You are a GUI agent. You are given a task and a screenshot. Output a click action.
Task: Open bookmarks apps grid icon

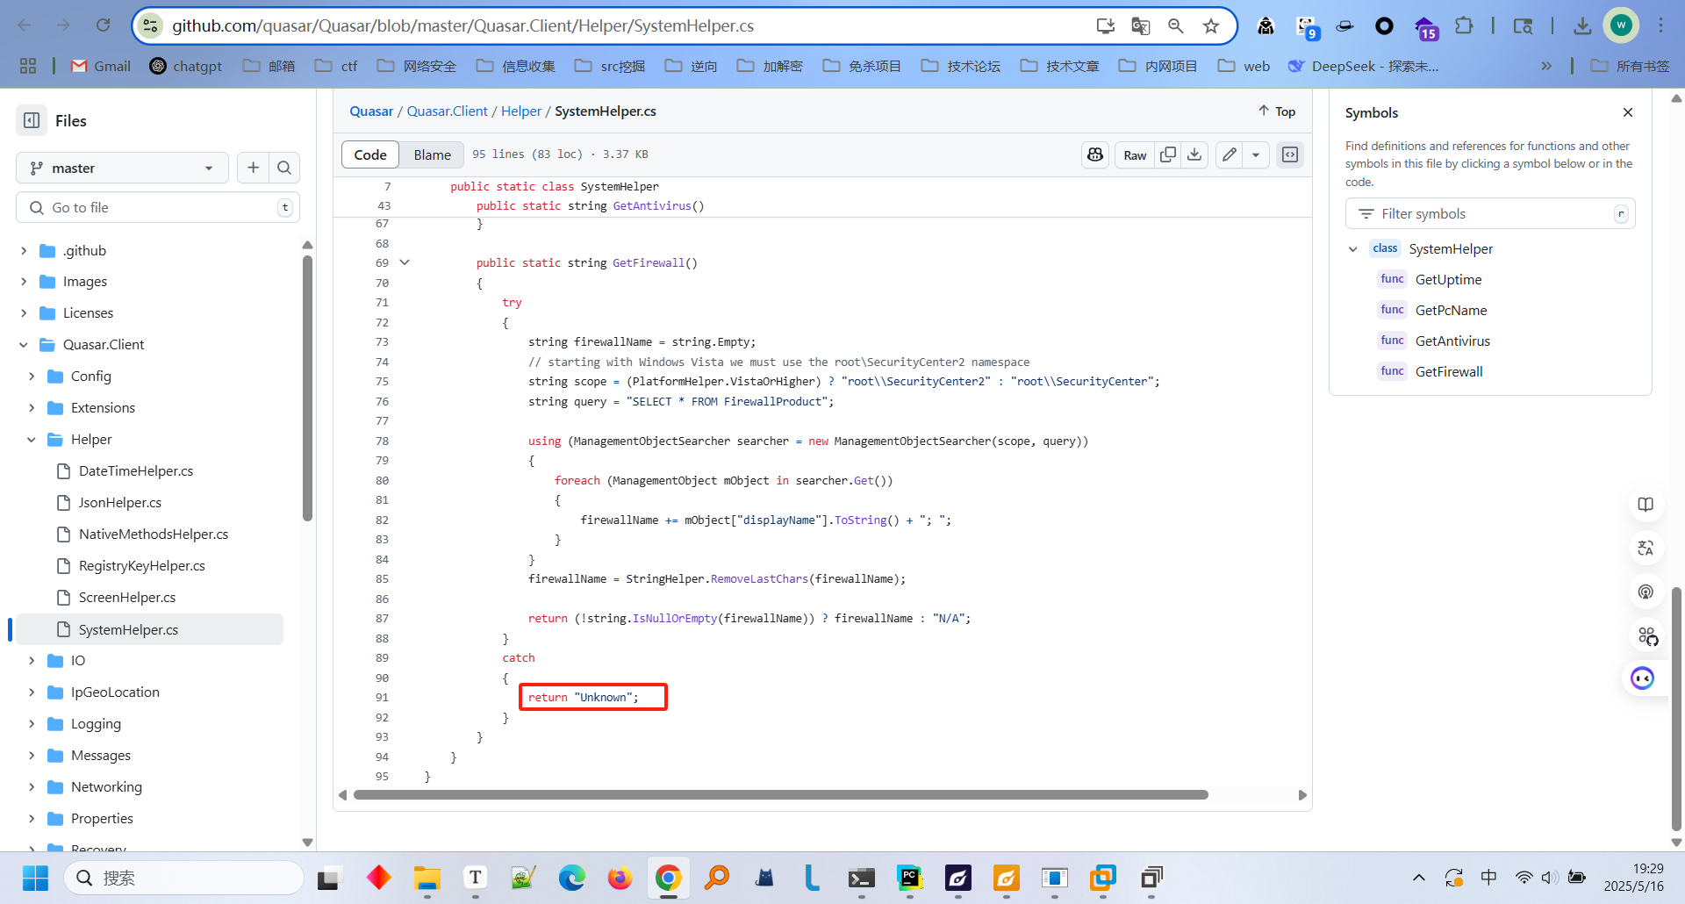click(x=28, y=66)
